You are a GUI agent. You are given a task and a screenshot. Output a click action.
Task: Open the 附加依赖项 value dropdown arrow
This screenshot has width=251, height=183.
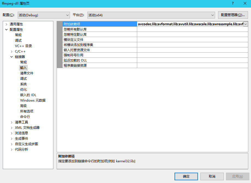coord(246,24)
